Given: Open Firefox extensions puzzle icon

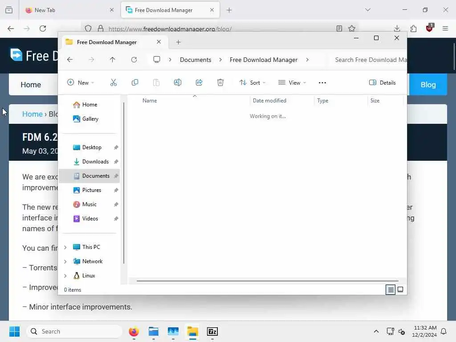Looking at the screenshot, I should point(413,28).
